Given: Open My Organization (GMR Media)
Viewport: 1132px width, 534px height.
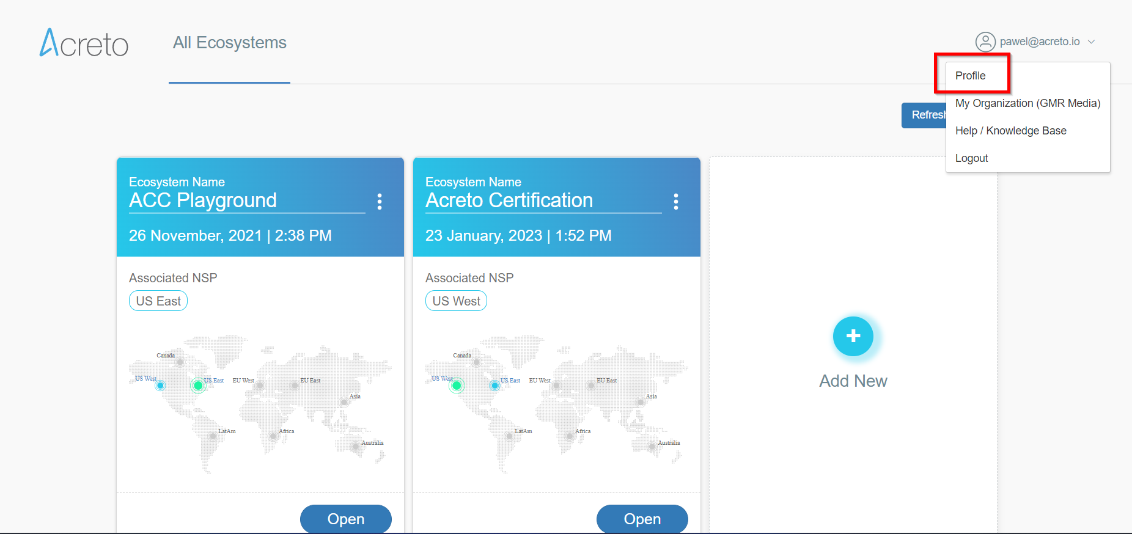Looking at the screenshot, I should click(1027, 103).
